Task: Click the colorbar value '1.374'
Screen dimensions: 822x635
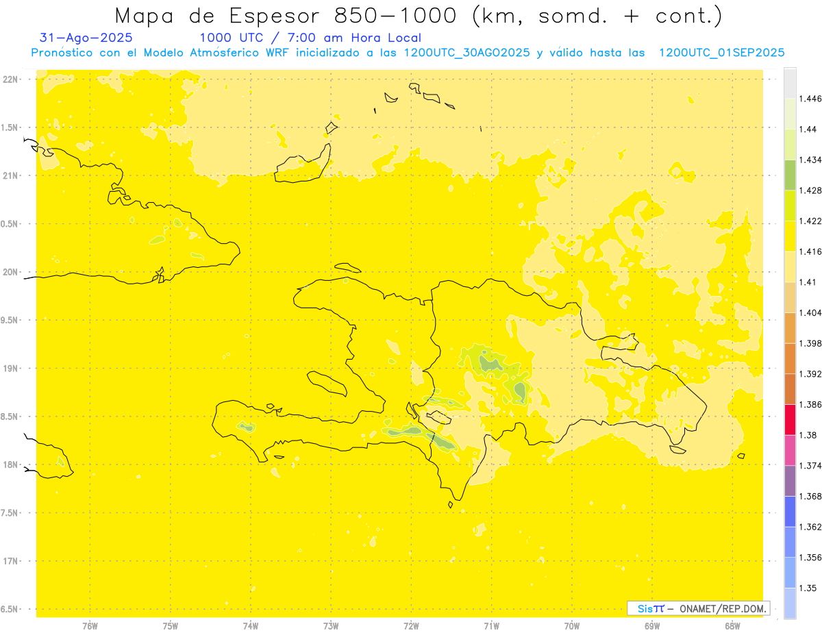Action: pos(810,466)
